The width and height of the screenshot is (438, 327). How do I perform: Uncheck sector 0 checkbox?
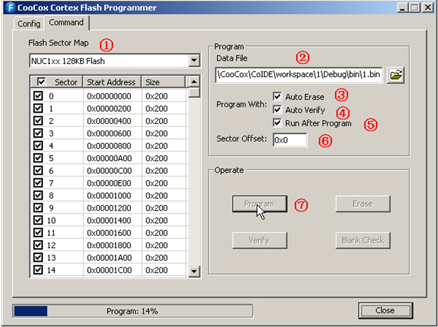[38, 96]
